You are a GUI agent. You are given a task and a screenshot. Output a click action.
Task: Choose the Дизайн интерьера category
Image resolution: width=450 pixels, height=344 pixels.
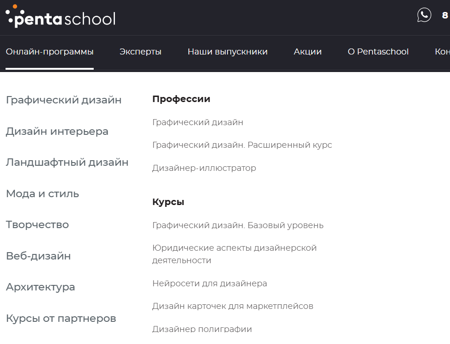(x=57, y=132)
